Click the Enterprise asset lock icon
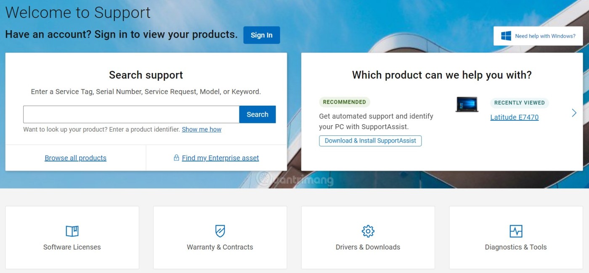 tap(177, 158)
